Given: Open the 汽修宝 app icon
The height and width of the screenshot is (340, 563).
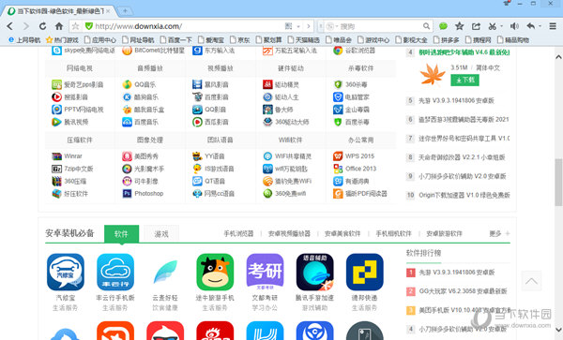Looking at the screenshot, I should tap(66, 272).
